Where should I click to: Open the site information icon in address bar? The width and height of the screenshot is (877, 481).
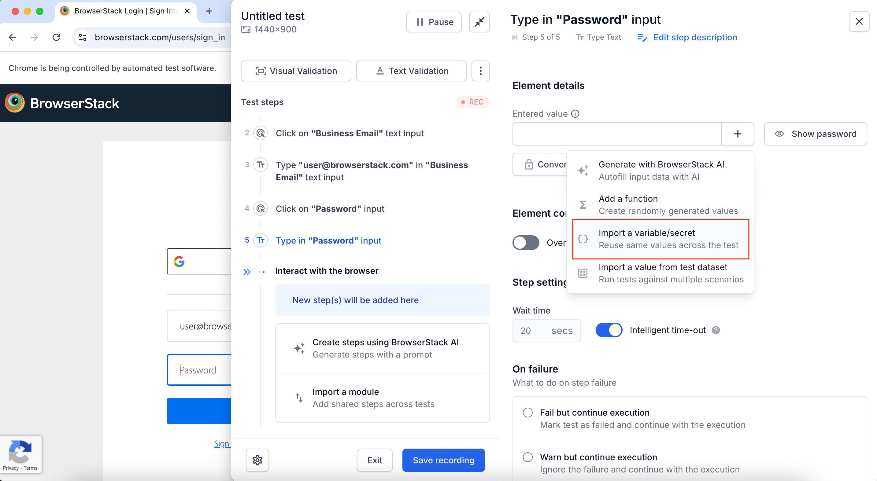tap(82, 37)
